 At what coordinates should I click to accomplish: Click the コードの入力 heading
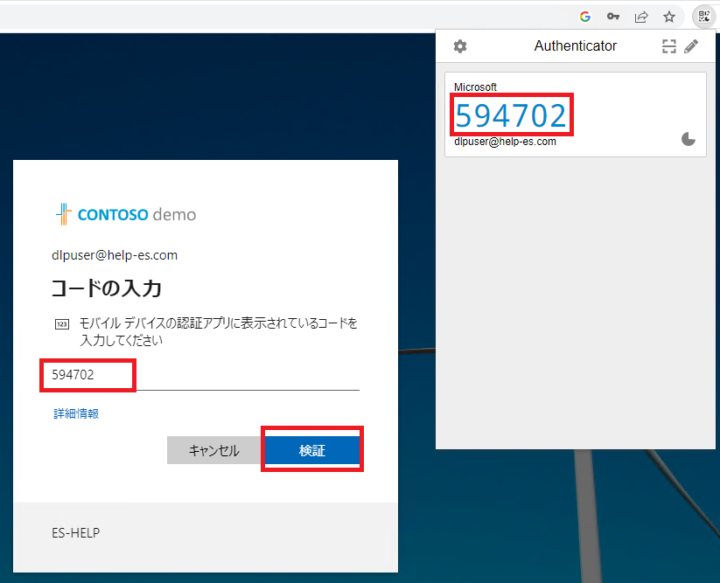point(106,288)
